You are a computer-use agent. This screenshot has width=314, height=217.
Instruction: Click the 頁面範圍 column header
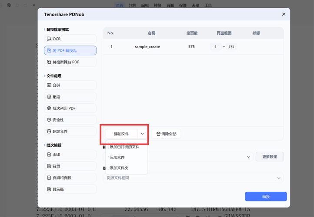(x=224, y=33)
